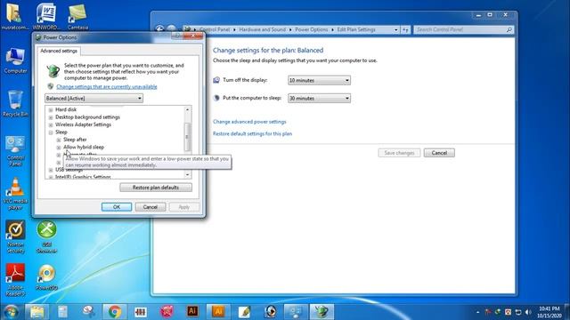Open Change settings that are currently unavailable
Viewport: 570px width, 320px height.
[x=107, y=87]
